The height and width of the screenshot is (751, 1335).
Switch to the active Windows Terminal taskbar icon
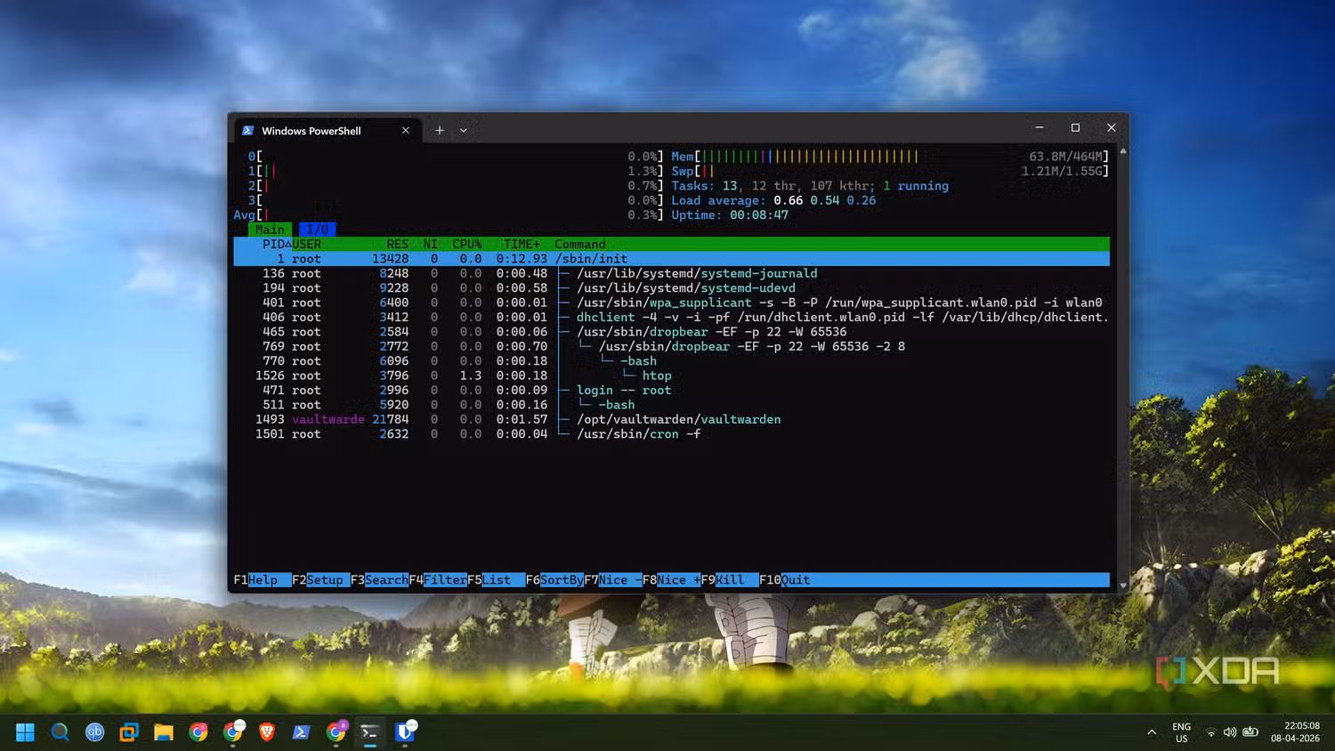pos(369,732)
